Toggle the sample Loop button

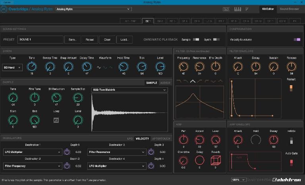coord(56,120)
